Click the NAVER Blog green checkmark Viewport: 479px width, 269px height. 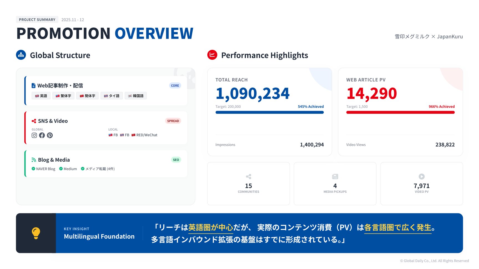click(x=33, y=169)
